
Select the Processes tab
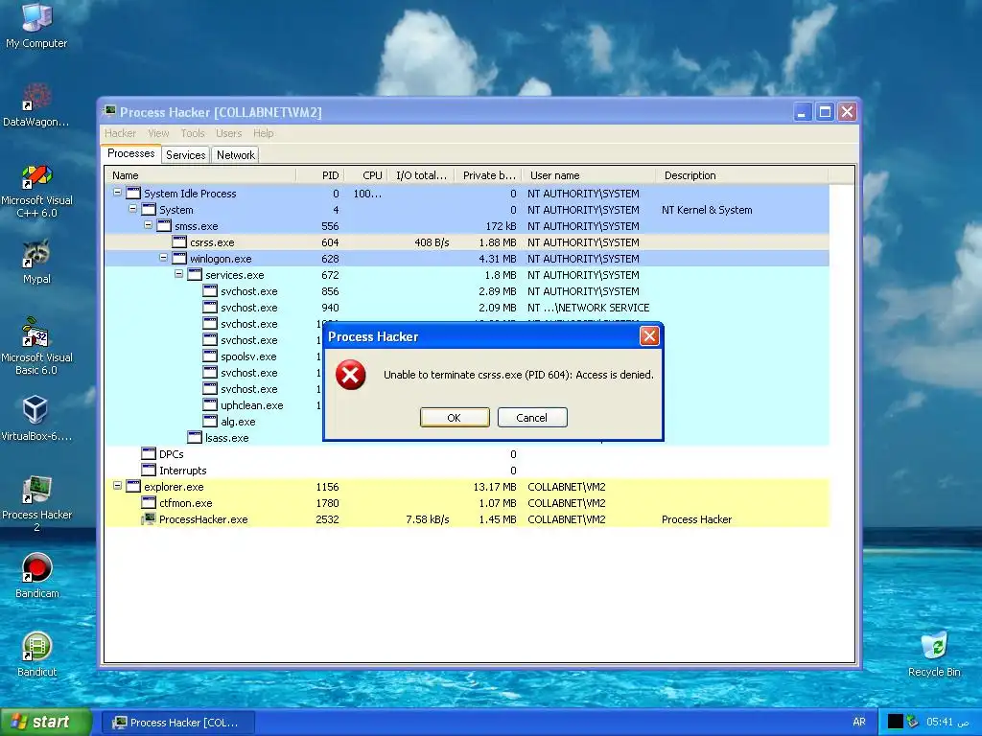coord(130,154)
